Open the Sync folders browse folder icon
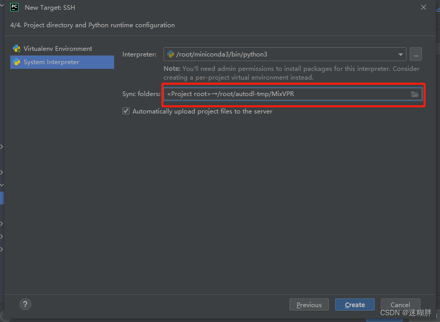Viewport: 440px width, 322px height. pos(415,94)
